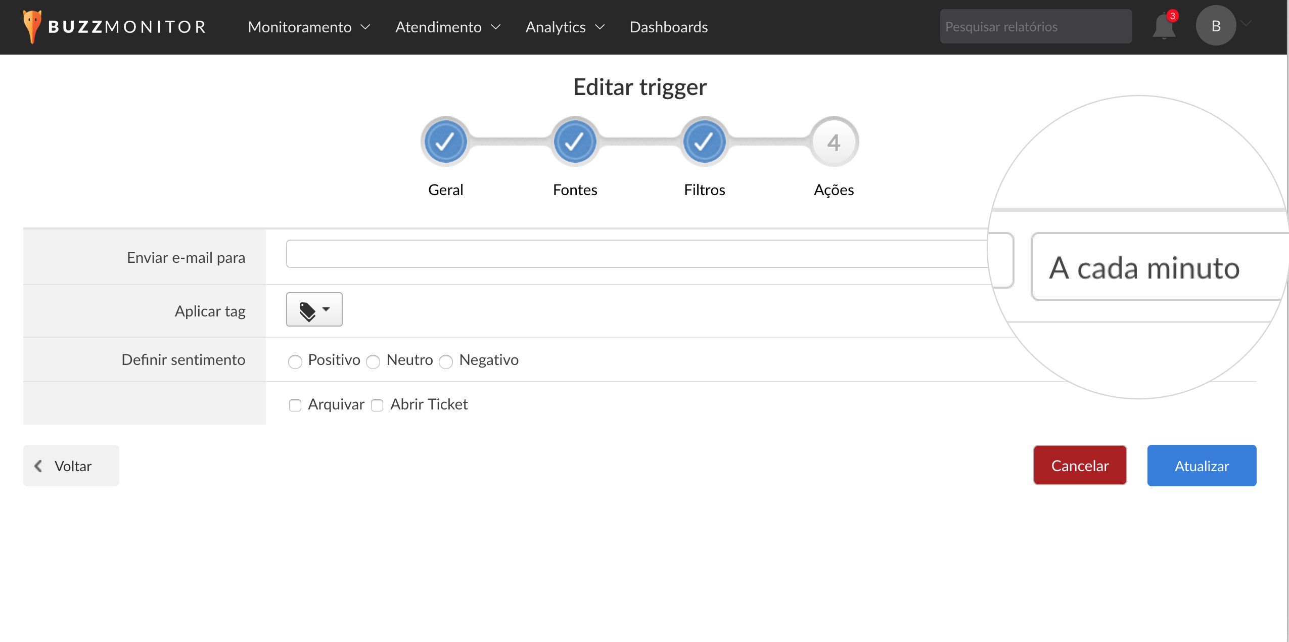
Task: Go to the Geral step circle
Action: pyautogui.click(x=445, y=142)
